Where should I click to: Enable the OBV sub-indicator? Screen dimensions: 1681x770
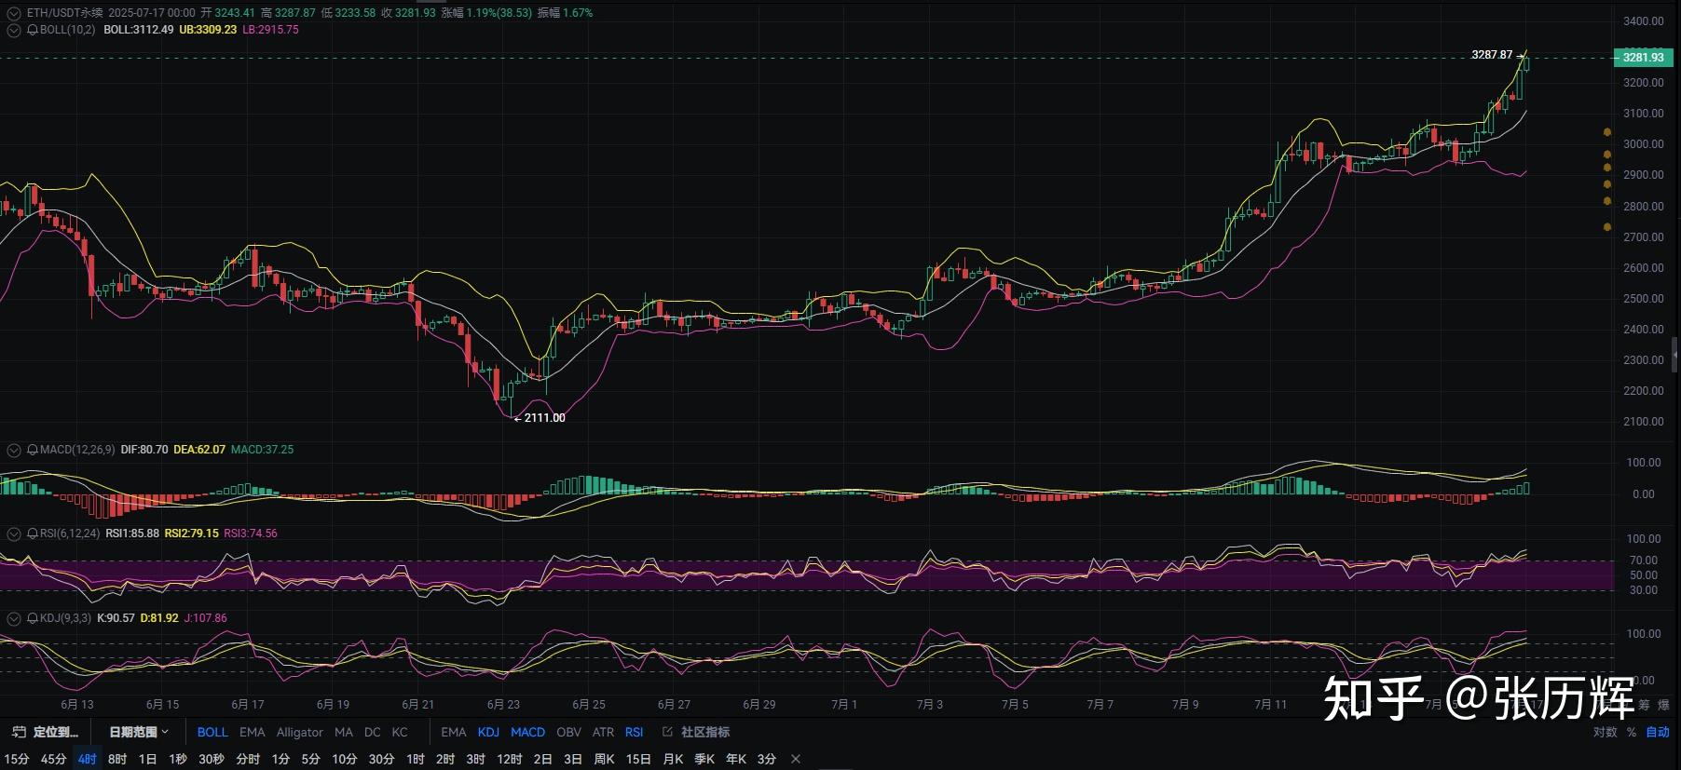(x=568, y=732)
